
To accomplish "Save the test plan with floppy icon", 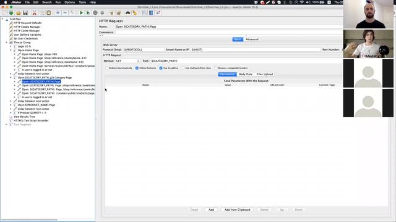I will [x=25, y=12].
